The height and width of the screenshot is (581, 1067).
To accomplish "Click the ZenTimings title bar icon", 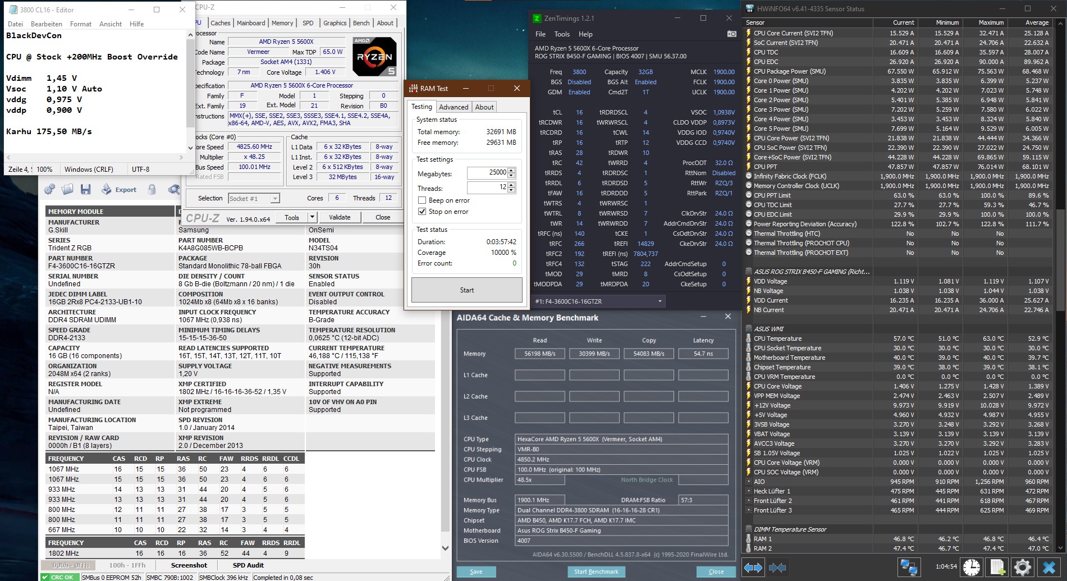I will 537,18.
